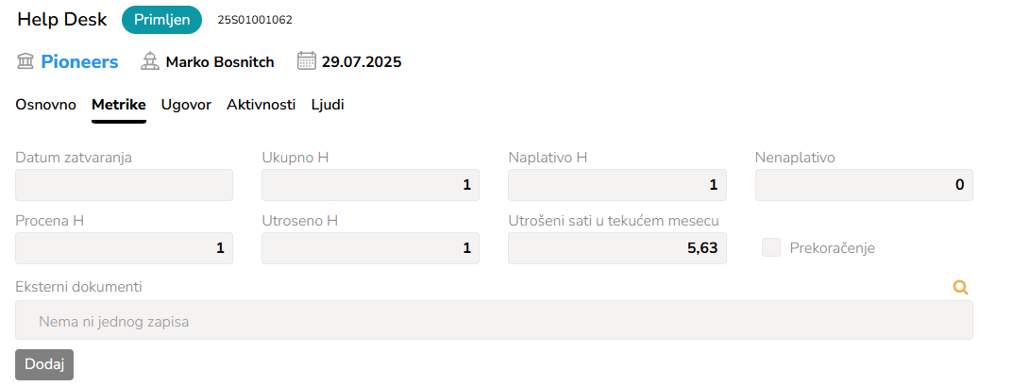Viewport: 1012px width, 386px height.
Task: Focus the Datum zatvaranja field
Action: click(124, 185)
